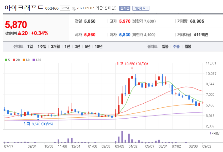Click the green 5-period moving average color square
223x152 pixels.
[x=6, y=59]
